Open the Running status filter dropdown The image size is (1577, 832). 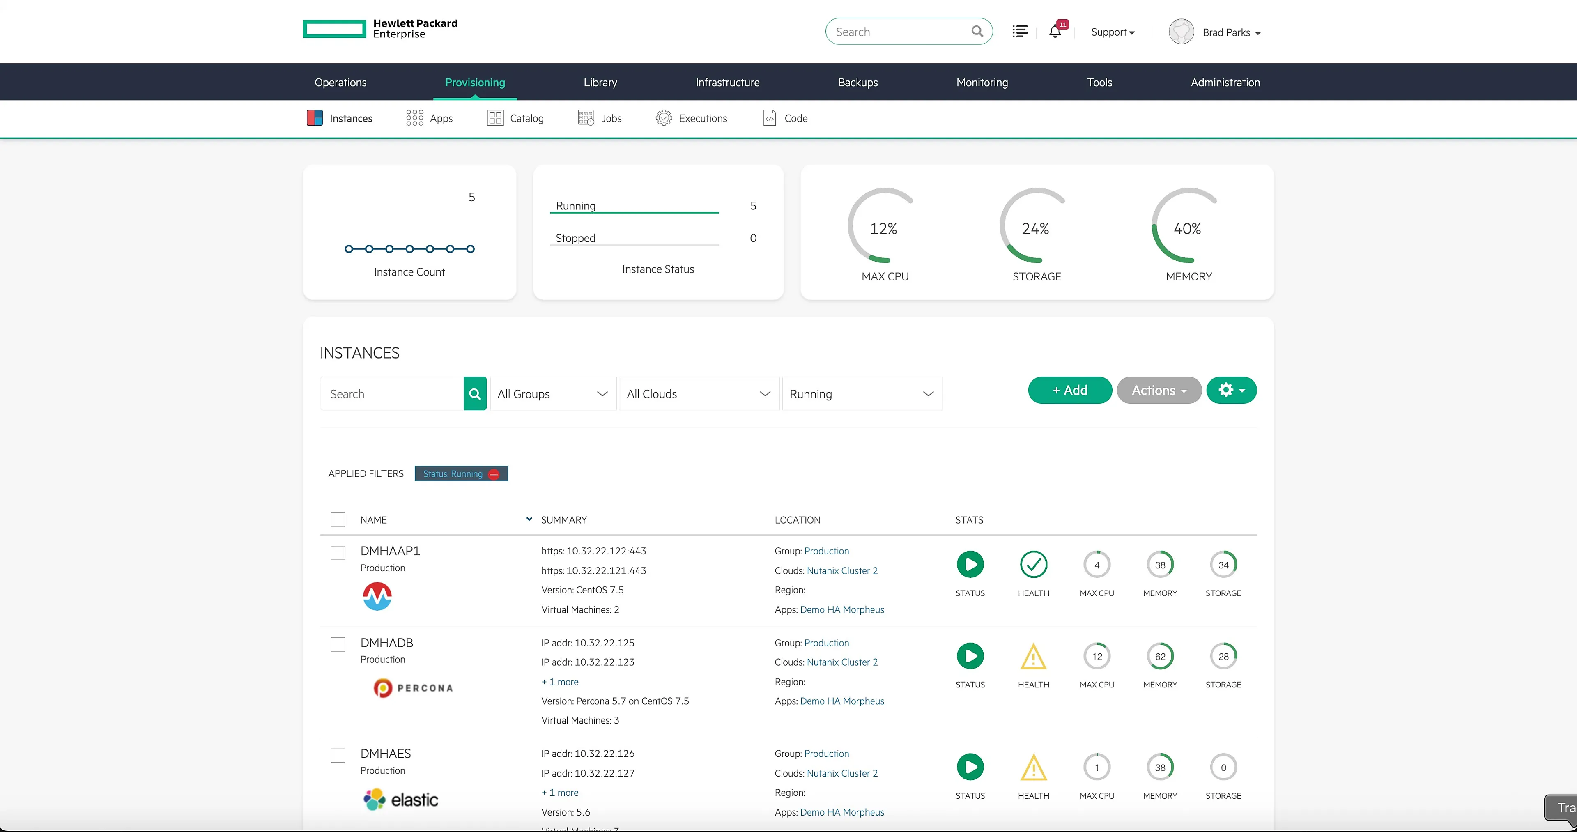point(862,394)
